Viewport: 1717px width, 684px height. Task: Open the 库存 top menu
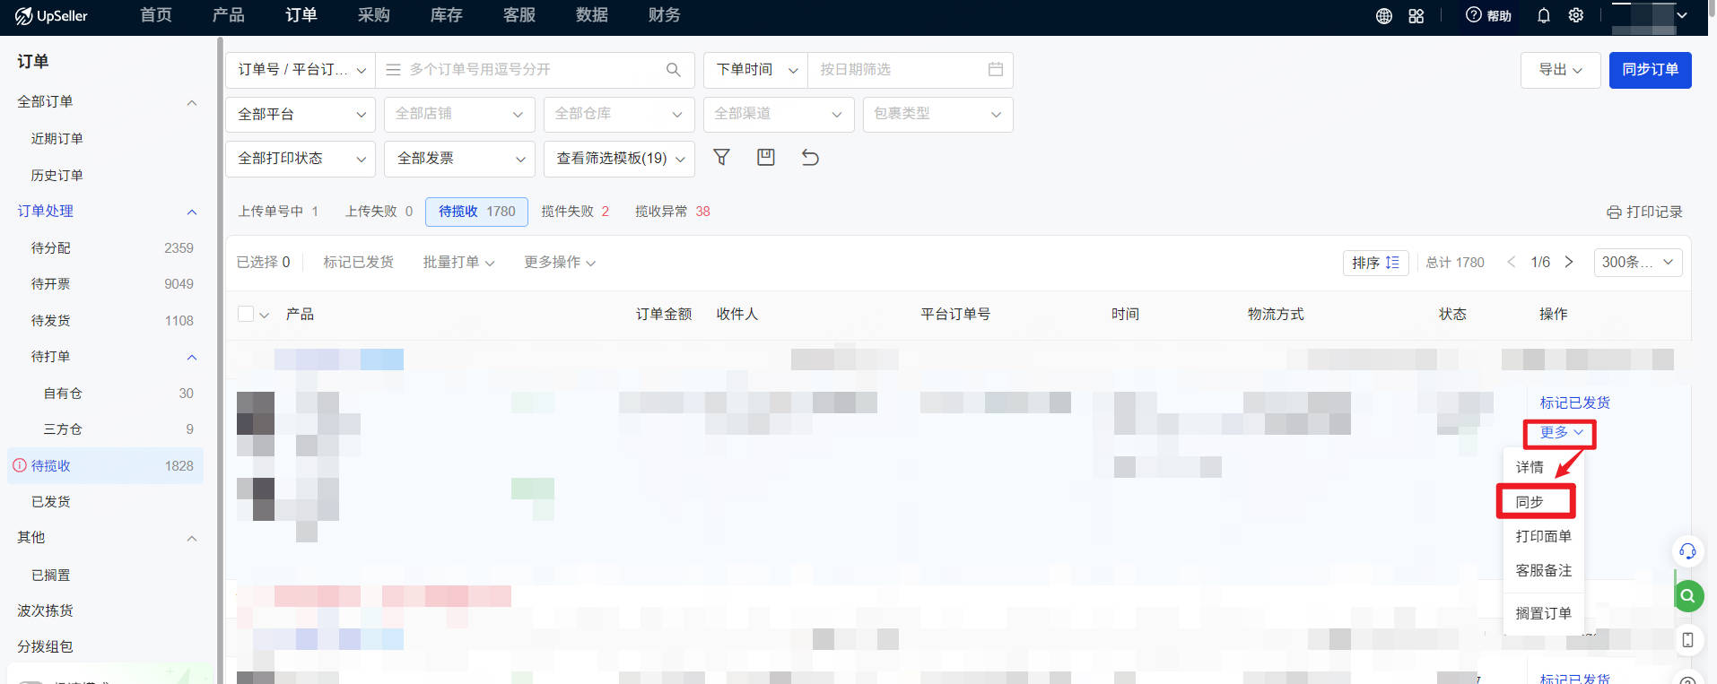[447, 15]
